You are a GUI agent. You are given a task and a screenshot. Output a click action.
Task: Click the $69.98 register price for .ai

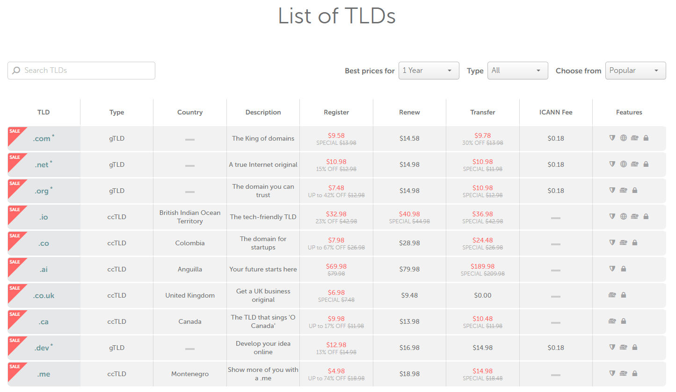336,266
